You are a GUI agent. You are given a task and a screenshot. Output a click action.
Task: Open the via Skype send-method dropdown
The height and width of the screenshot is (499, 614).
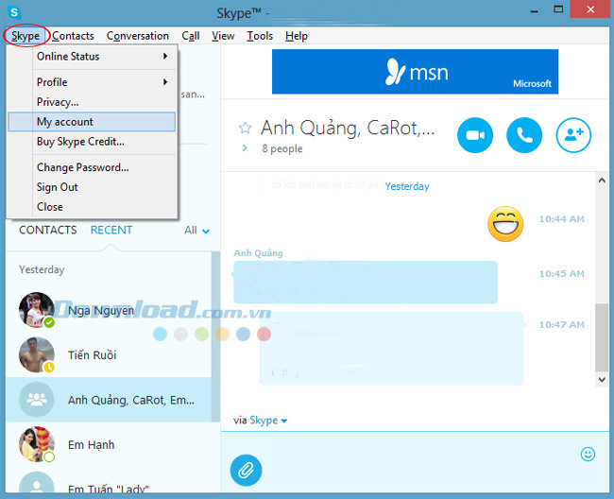coord(268,421)
